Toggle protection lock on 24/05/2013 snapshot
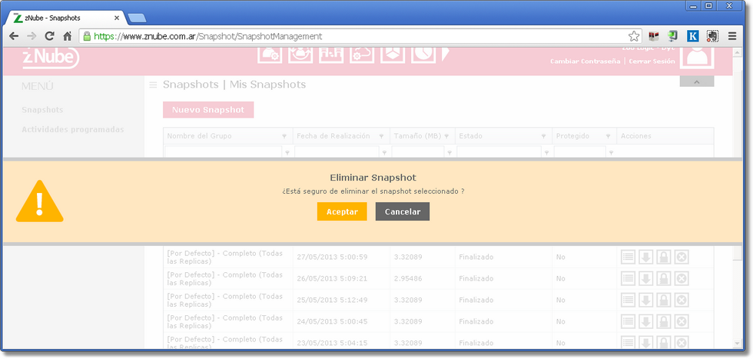 click(663, 321)
